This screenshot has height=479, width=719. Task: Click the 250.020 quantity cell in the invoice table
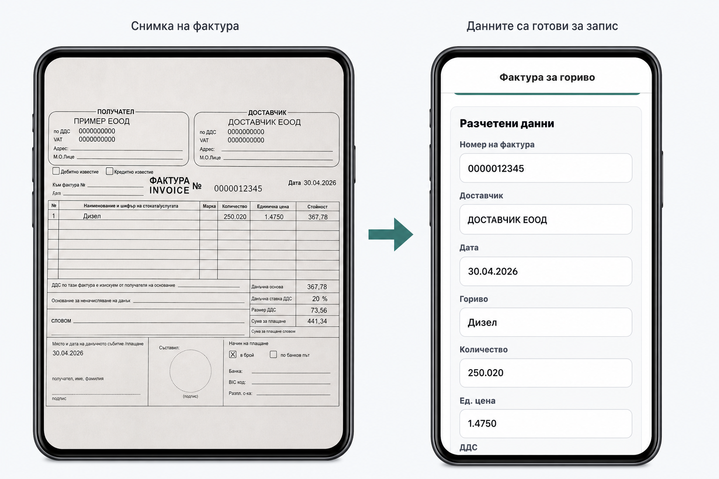coord(235,217)
